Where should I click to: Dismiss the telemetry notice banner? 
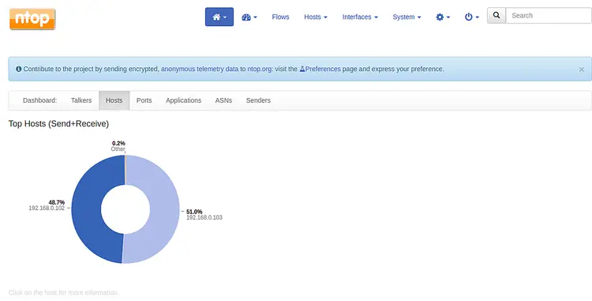582,70
